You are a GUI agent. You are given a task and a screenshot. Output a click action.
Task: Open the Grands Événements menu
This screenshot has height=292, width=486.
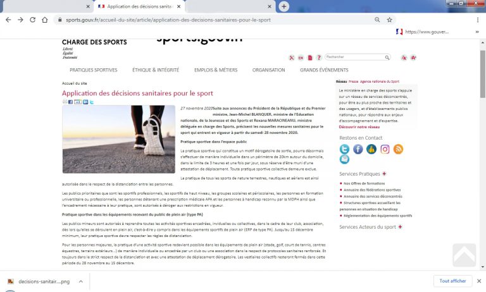click(x=324, y=70)
